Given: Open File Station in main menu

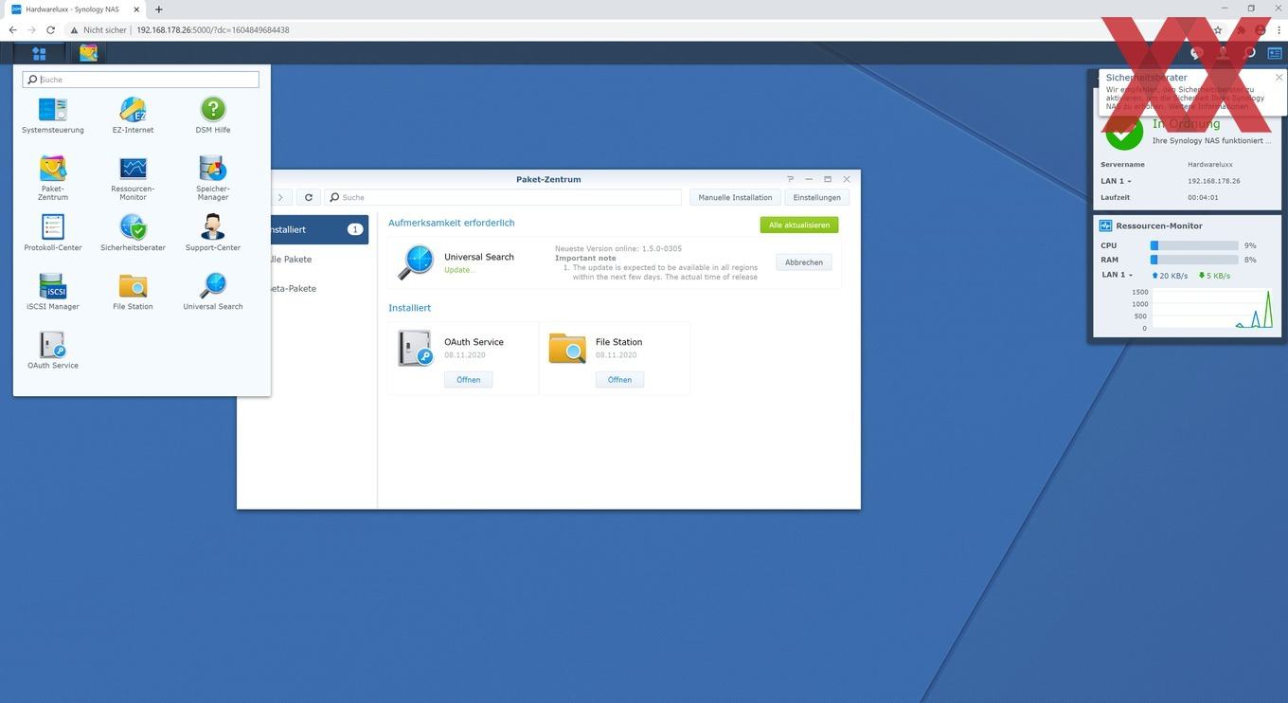Looking at the screenshot, I should coord(133,291).
